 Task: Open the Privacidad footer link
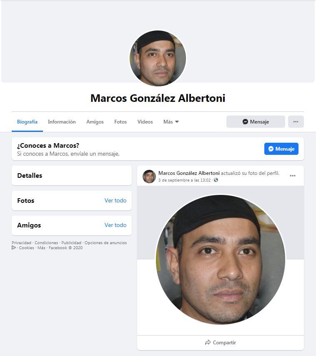[21, 243]
